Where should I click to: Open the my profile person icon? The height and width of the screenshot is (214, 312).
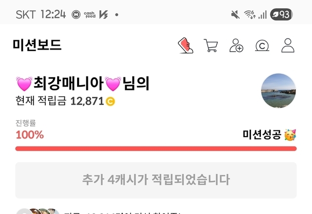pyautogui.click(x=288, y=45)
